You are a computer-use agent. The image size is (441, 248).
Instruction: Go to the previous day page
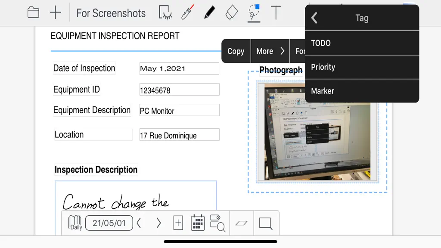click(139, 223)
